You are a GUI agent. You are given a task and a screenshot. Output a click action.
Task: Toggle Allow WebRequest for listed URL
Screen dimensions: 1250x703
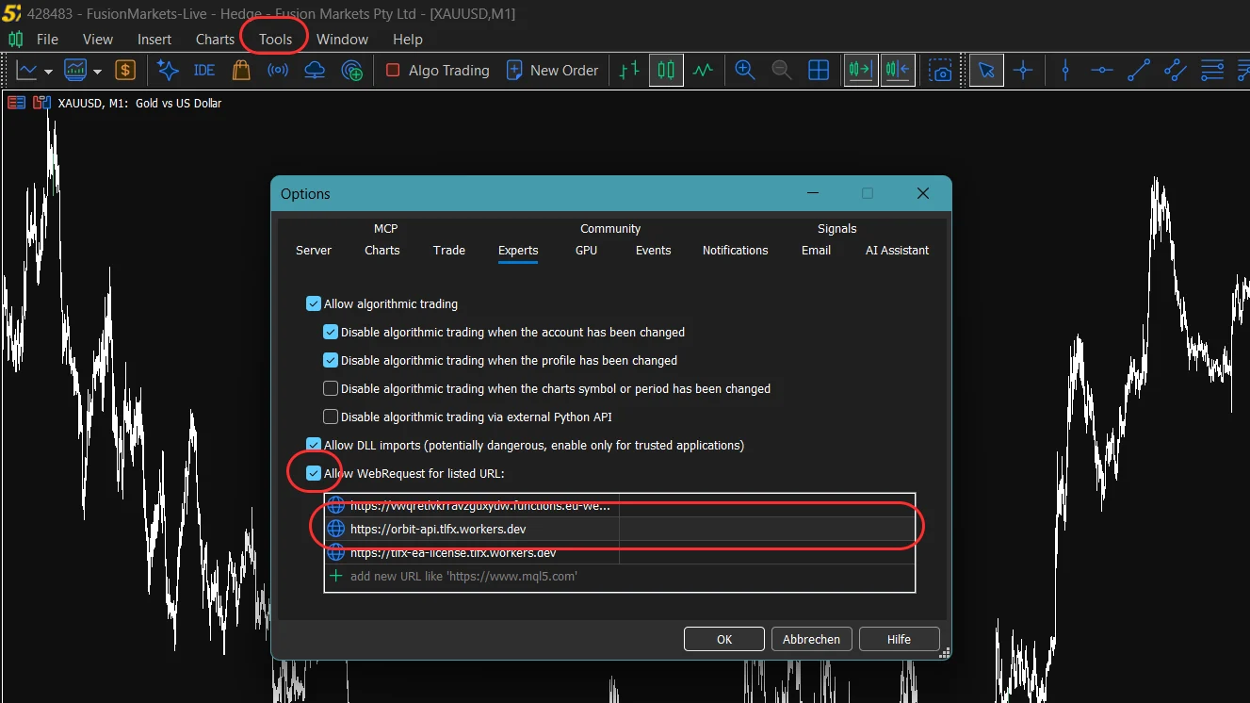[314, 473]
